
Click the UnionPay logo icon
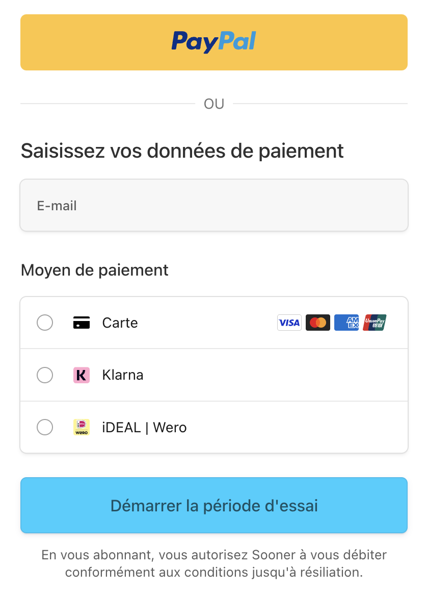[375, 323]
